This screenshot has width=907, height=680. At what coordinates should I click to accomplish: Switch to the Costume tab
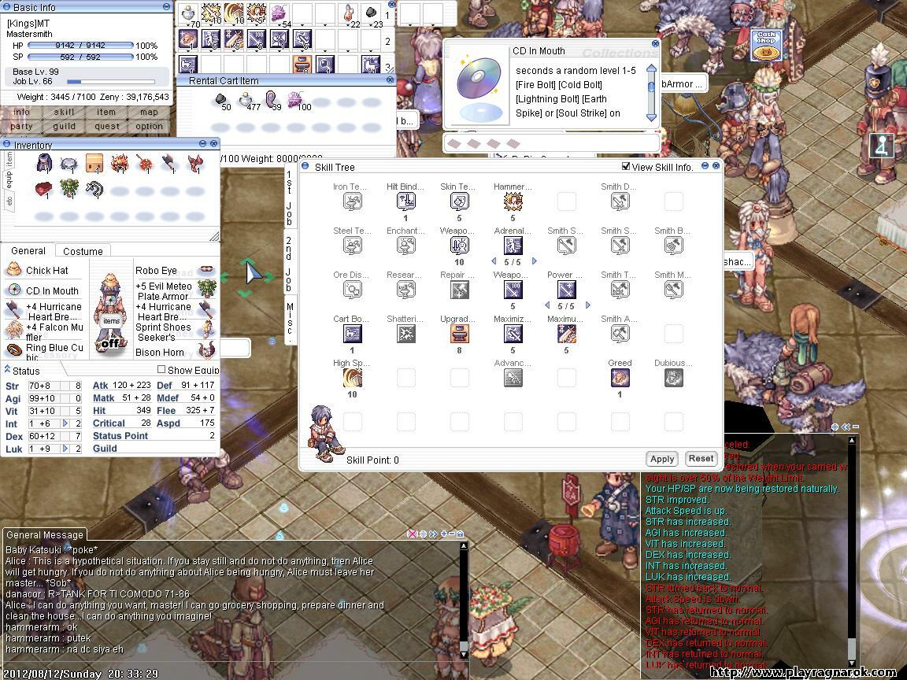(x=83, y=251)
